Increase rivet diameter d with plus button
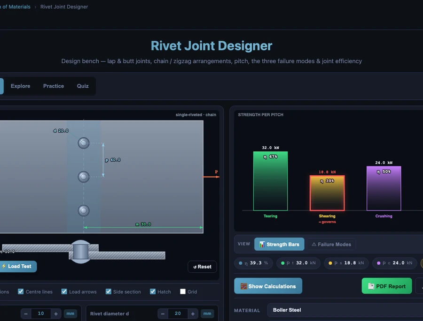 pyautogui.click(x=193, y=314)
